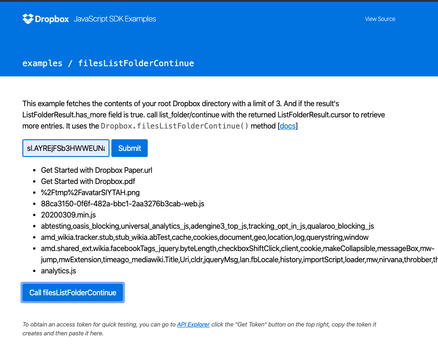Go to examples in the breadcrumb heading
Screen dimensions: 438x347
point(42,63)
